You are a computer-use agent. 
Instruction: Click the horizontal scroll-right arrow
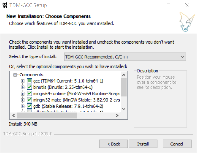point(117,115)
